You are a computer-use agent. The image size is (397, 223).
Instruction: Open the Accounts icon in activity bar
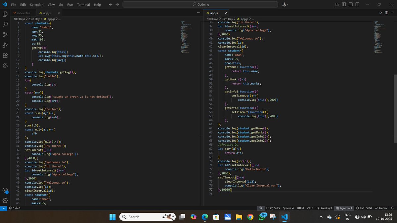pyautogui.click(x=5, y=190)
